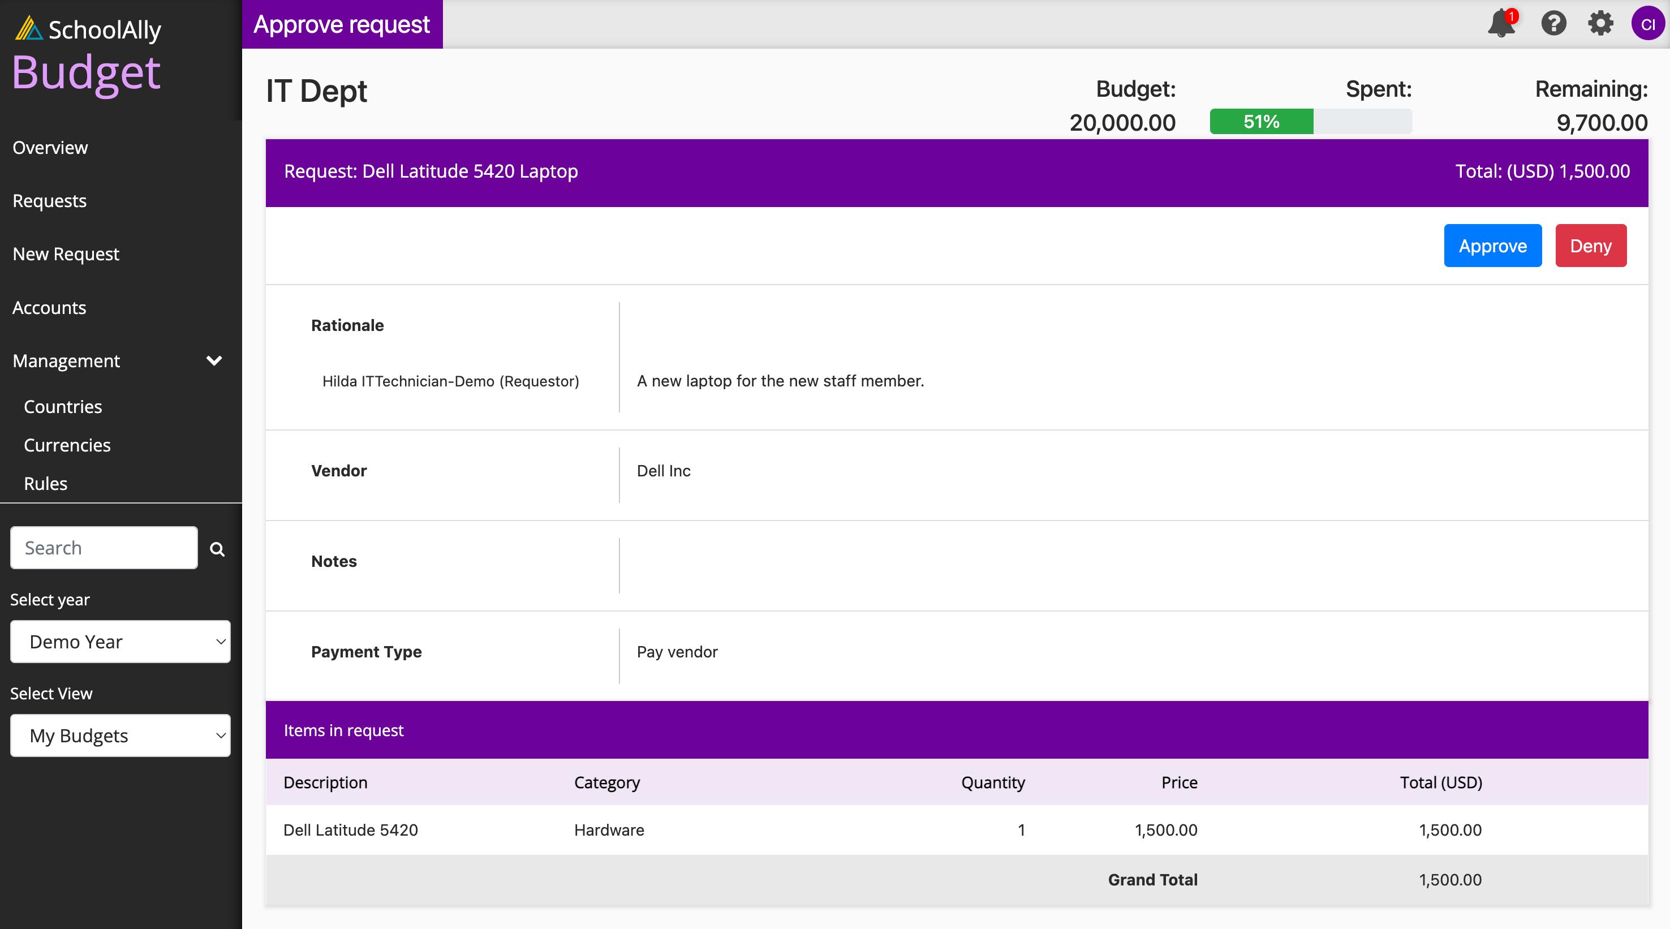Go to Overview in the sidebar
The image size is (1670, 929).
50,147
